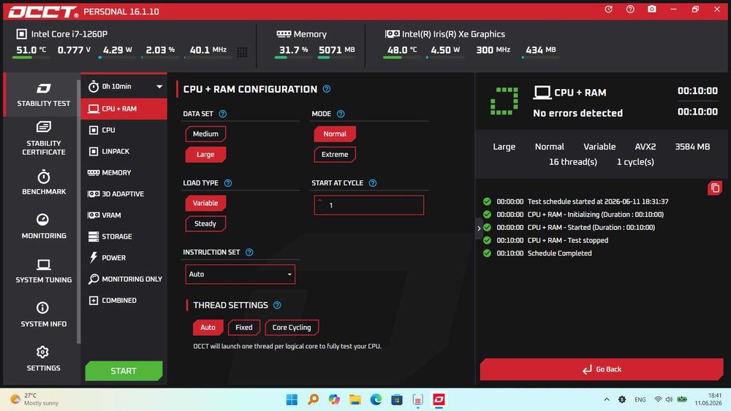Image resolution: width=731 pixels, height=411 pixels.
Task: Open the weather widget on taskbar
Action: 35,399
